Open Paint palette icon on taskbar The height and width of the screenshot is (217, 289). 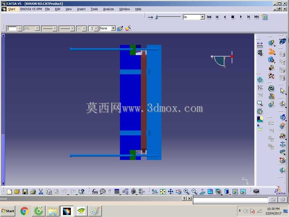tap(95, 211)
